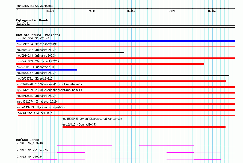Click the 8742k ruler label

(50, 11)
